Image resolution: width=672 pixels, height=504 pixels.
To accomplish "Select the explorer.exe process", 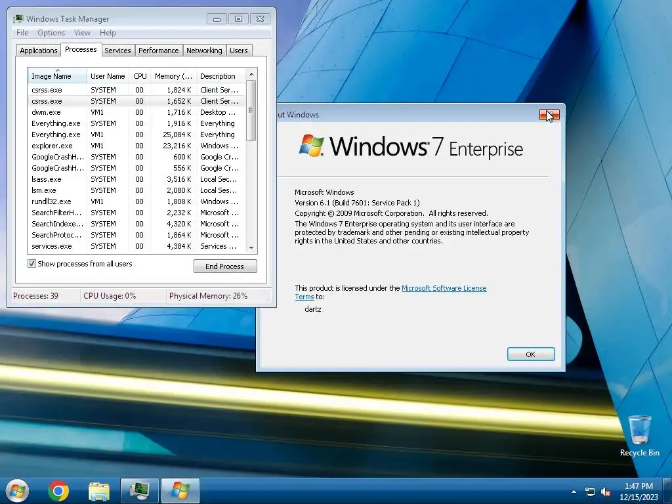I will 136,146.
